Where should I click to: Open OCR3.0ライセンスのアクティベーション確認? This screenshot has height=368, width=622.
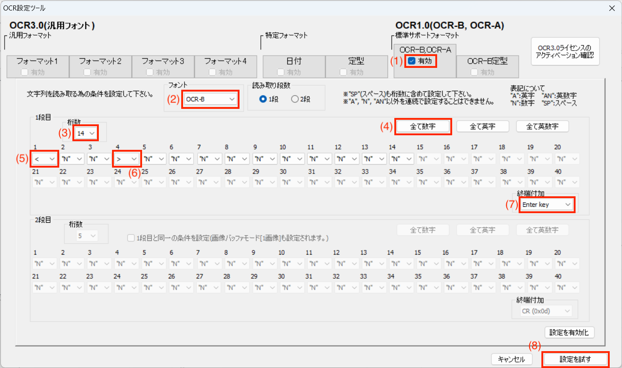[x=566, y=51]
